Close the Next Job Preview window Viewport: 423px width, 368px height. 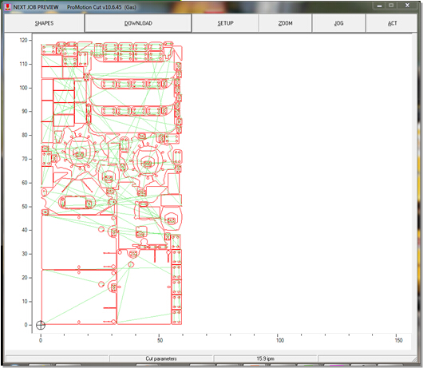407,6
